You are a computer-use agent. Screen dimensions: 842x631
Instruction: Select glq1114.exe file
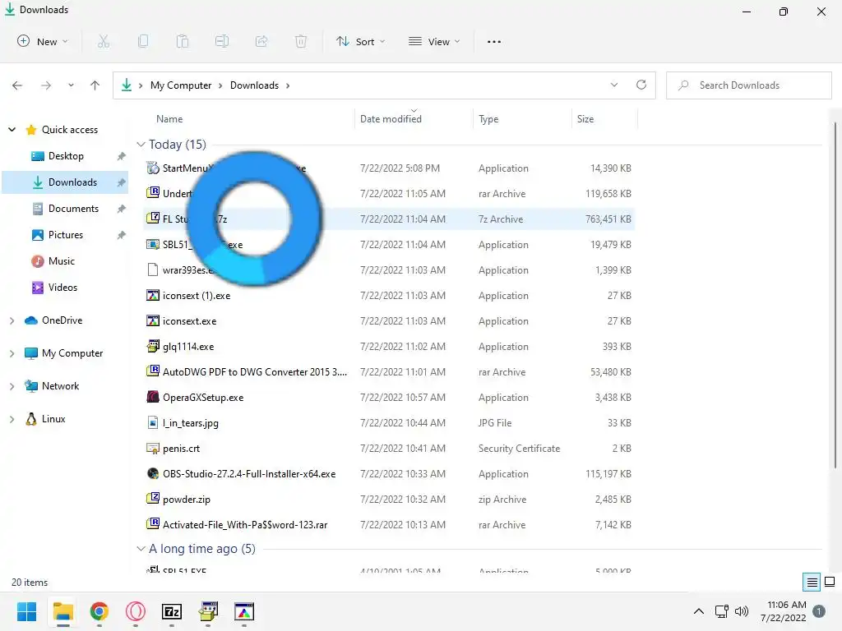(389, 347)
